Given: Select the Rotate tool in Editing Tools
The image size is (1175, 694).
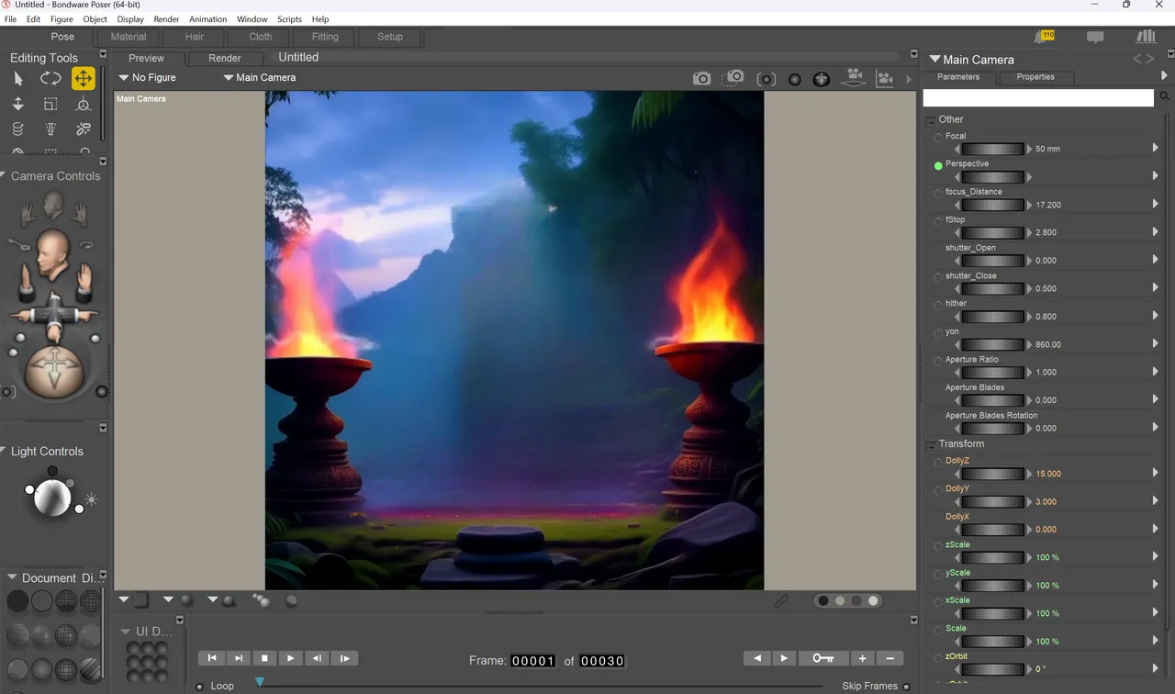Looking at the screenshot, I should point(50,79).
